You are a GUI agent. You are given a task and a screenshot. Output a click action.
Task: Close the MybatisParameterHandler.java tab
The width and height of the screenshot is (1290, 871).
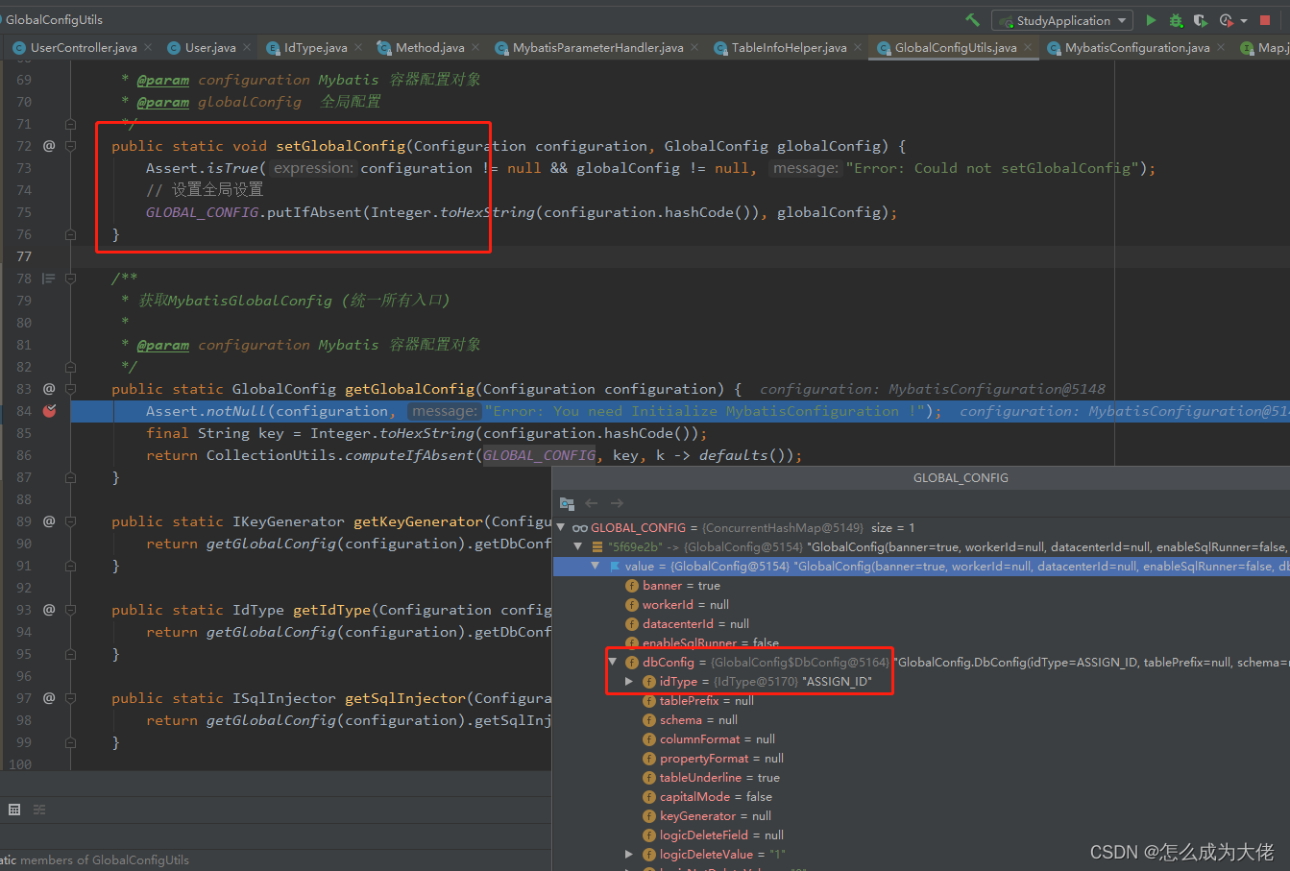694,47
